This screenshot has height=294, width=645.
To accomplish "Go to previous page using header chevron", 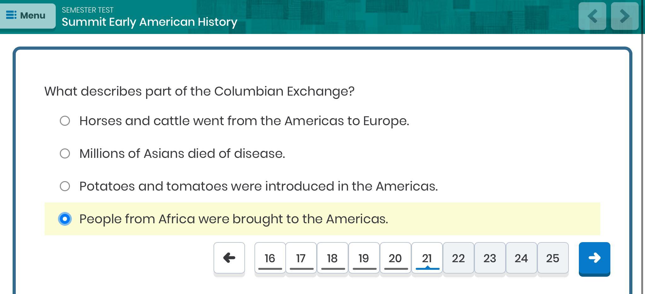I will (x=592, y=16).
